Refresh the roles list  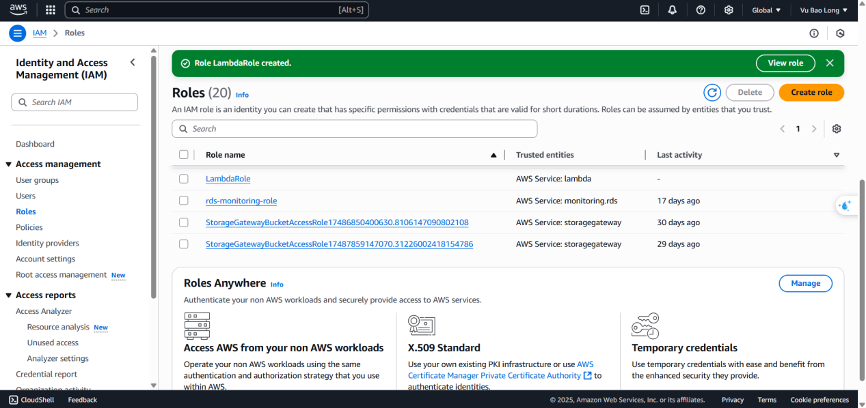pos(712,92)
